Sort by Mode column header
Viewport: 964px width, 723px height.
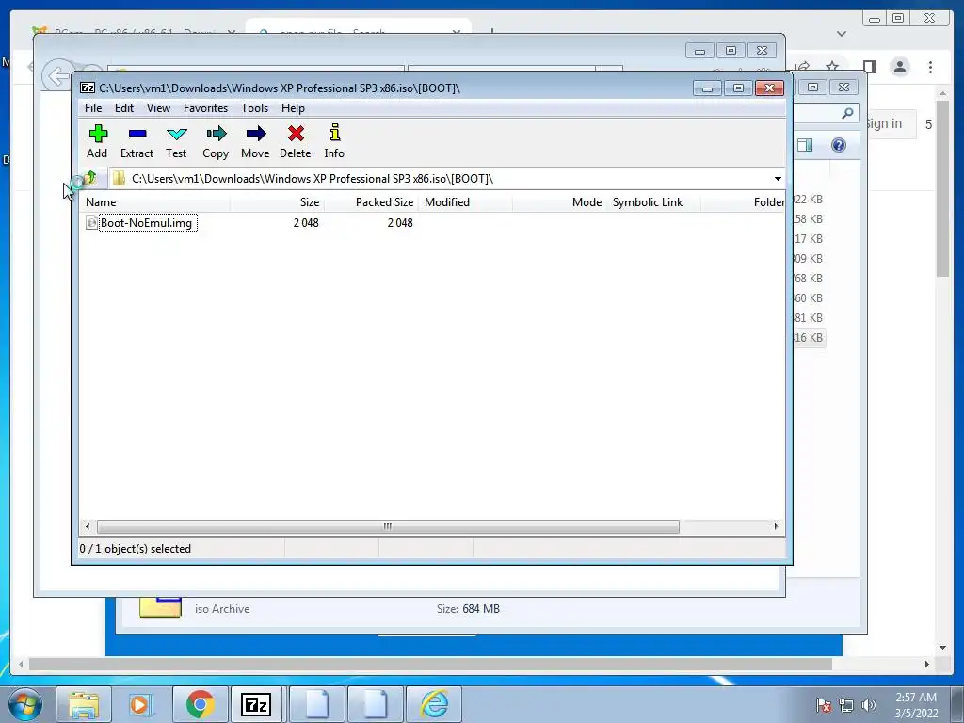tap(559, 202)
